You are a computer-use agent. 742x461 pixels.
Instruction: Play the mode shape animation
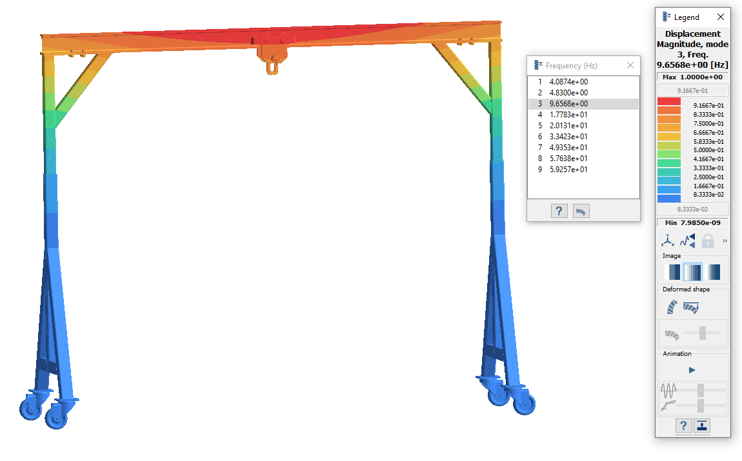(692, 369)
